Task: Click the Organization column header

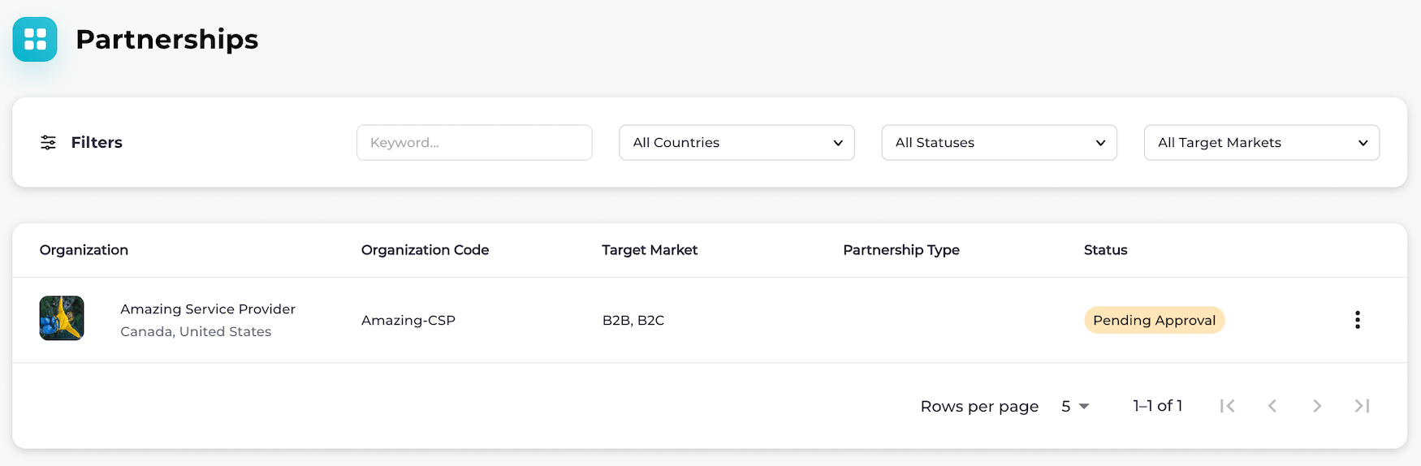Action: (84, 250)
